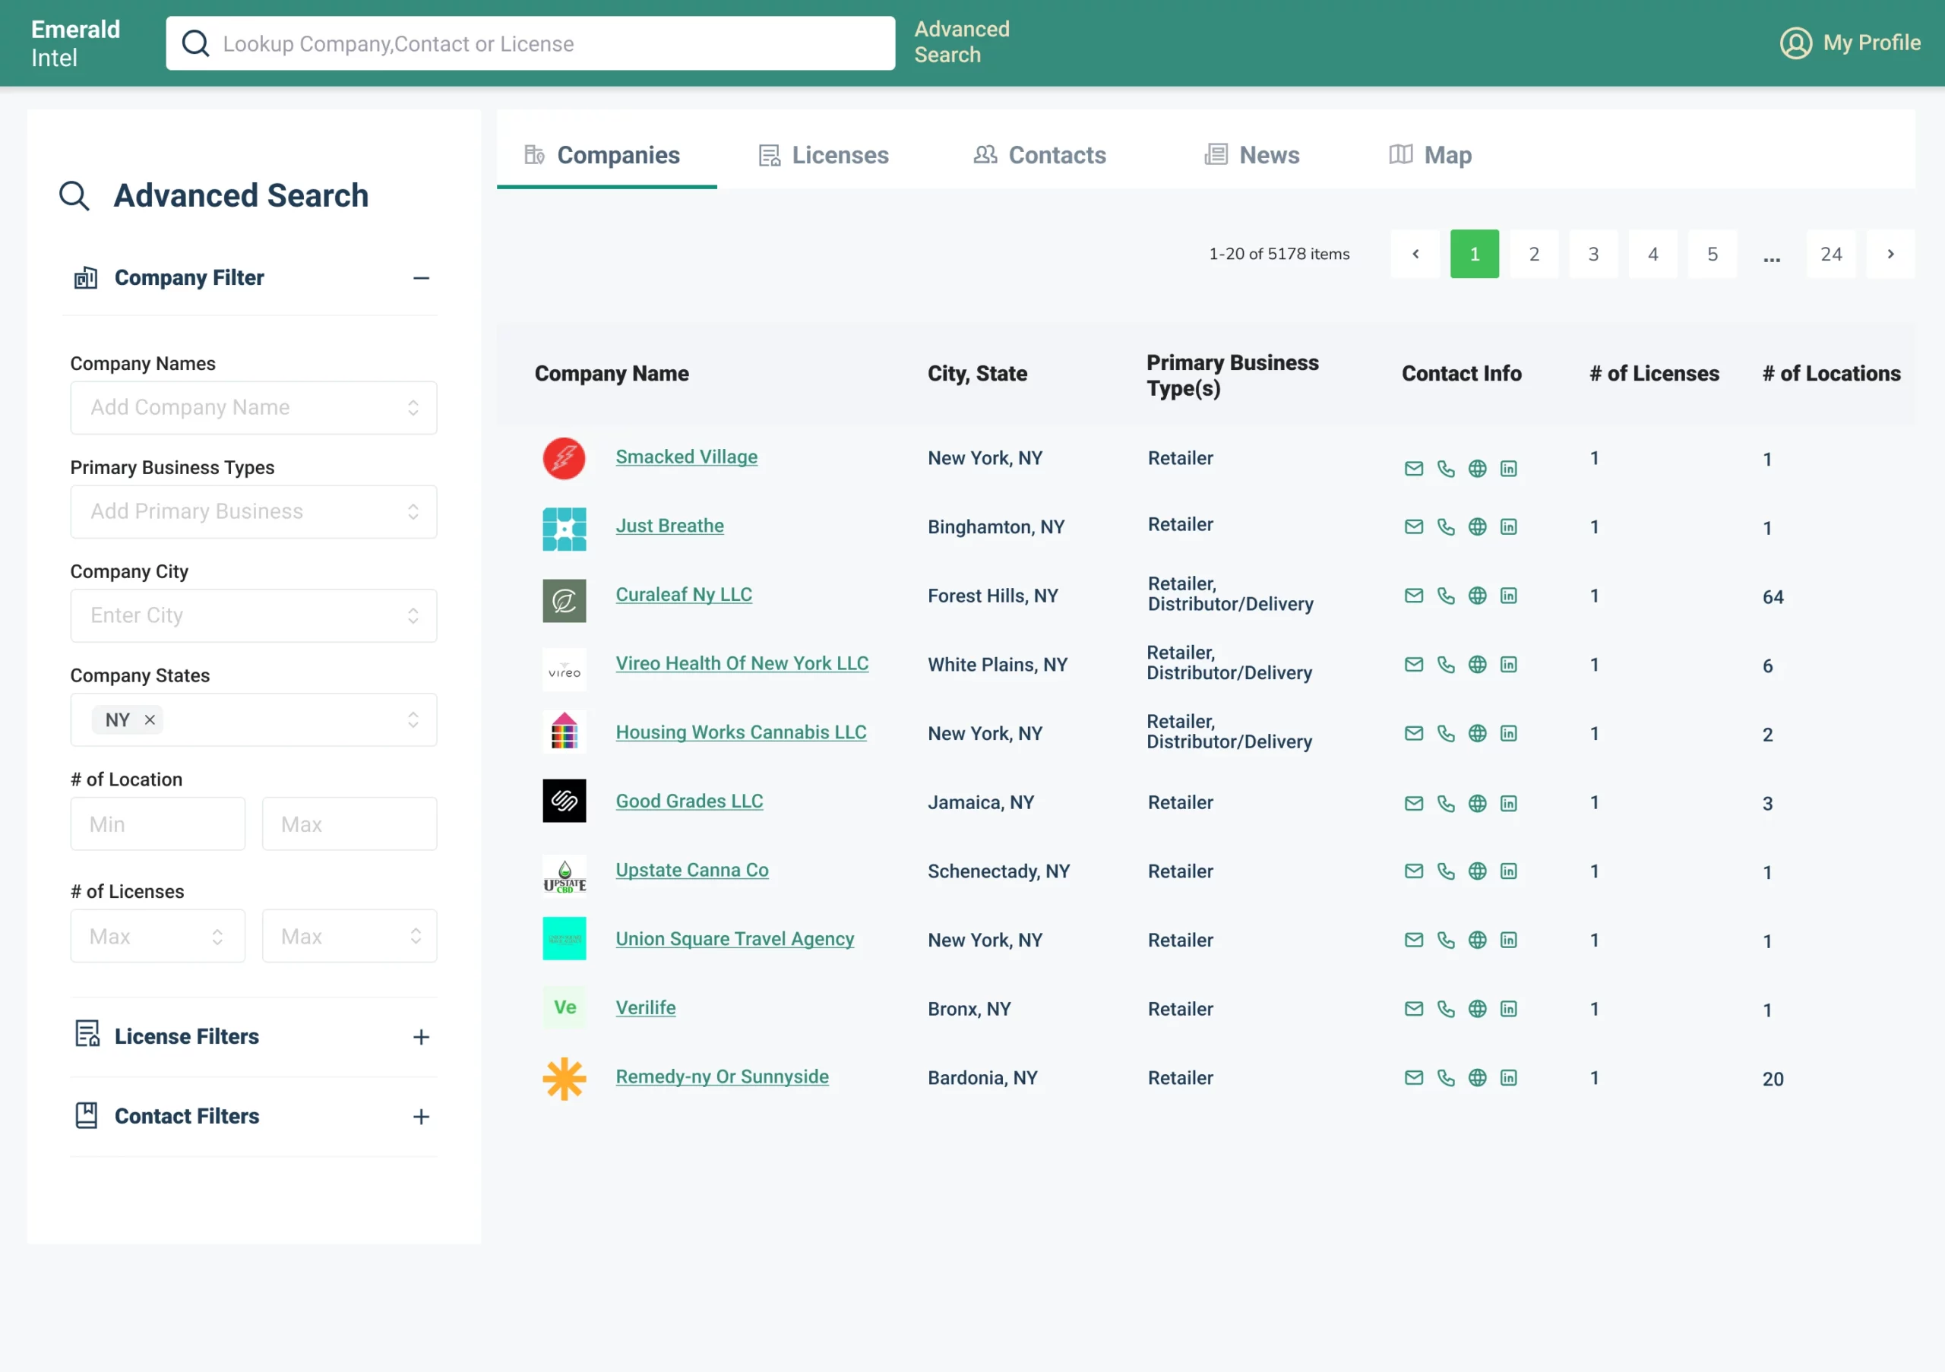This screenshot has height=1372, width=1945.
Task: Click the Lookup Company, Contact or License field
Action: click(530, 43)
